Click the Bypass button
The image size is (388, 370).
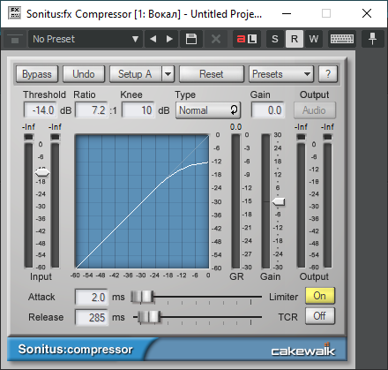pyautogui.click(x=37, y=74)
